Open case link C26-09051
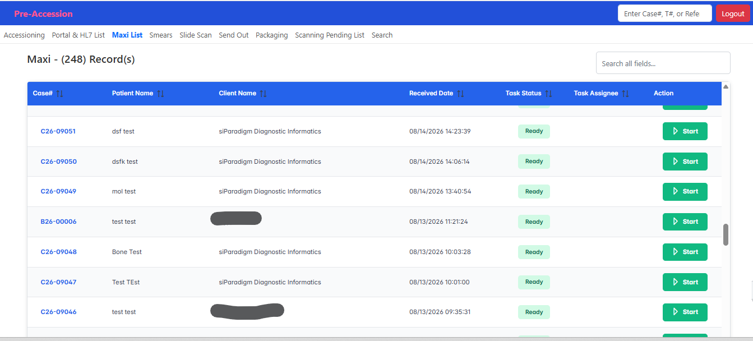The width and height of the screenshot is (753, 341). point(58,131)
